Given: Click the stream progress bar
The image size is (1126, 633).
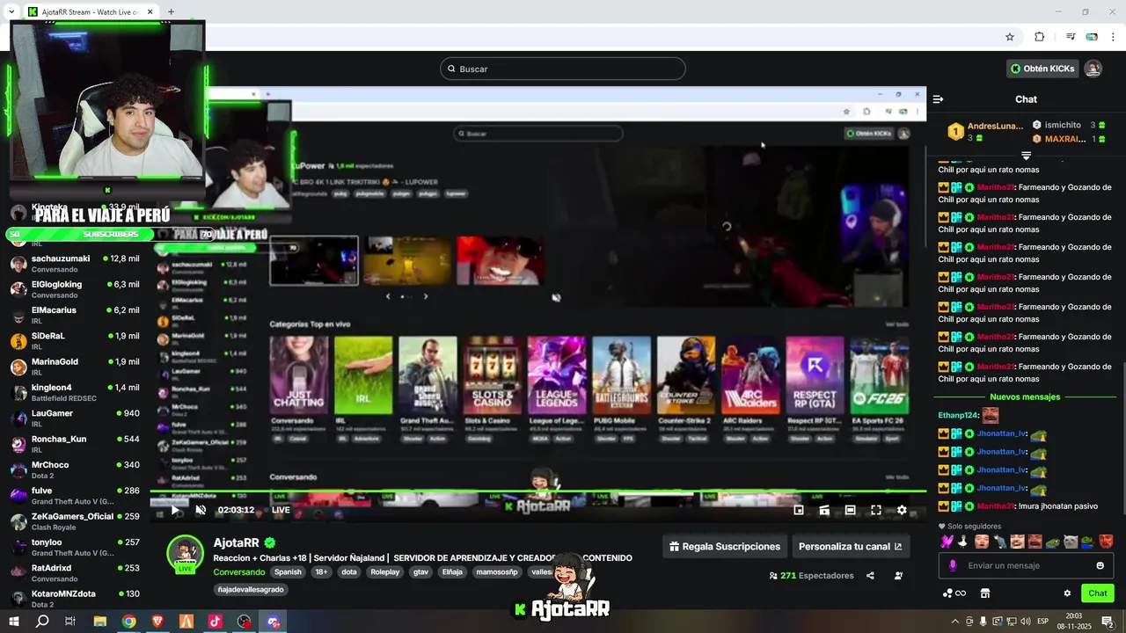Looking at the screenshot, I should pos(537,491).
